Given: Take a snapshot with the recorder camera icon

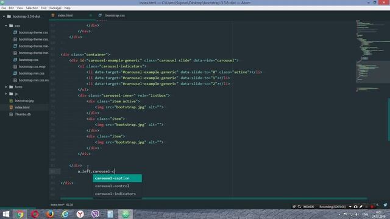Looking at the screenshot, I should pos(355,207).
